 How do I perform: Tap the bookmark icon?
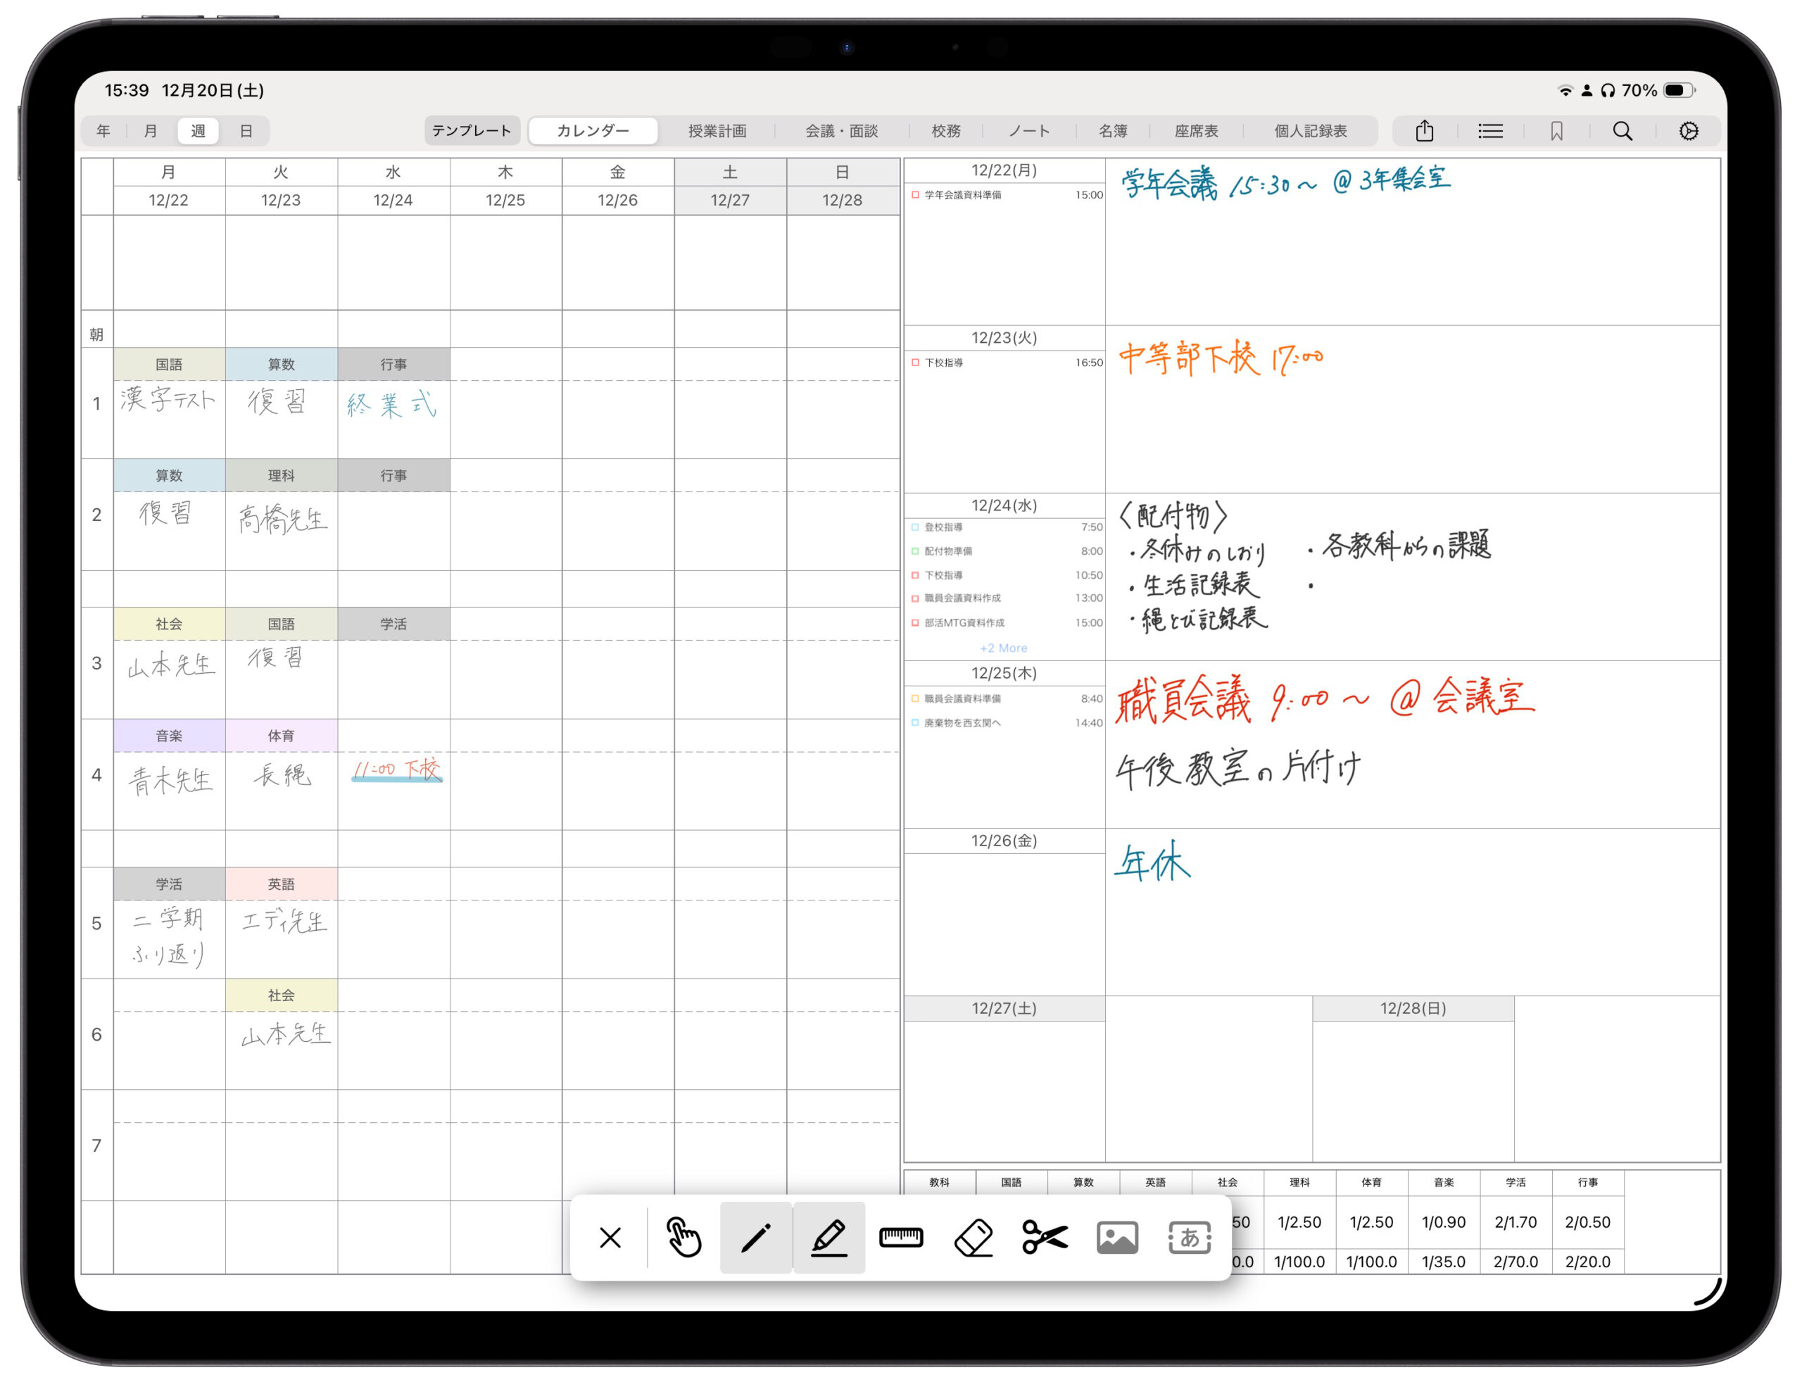[x=1556, y=131]
